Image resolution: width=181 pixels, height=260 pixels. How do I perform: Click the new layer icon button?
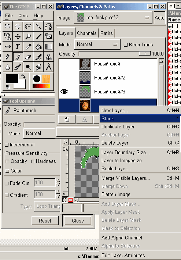[67, 120]
